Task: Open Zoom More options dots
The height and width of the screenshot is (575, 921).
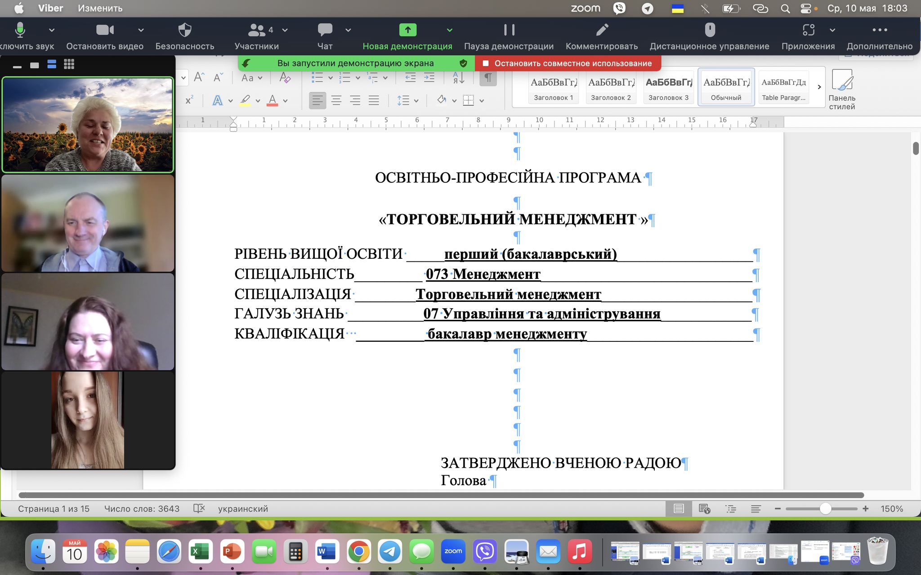Action: click(880, 36)
